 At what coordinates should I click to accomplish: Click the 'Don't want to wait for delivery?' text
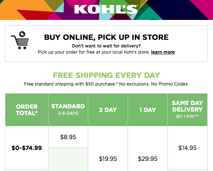(x=106, y=46)
